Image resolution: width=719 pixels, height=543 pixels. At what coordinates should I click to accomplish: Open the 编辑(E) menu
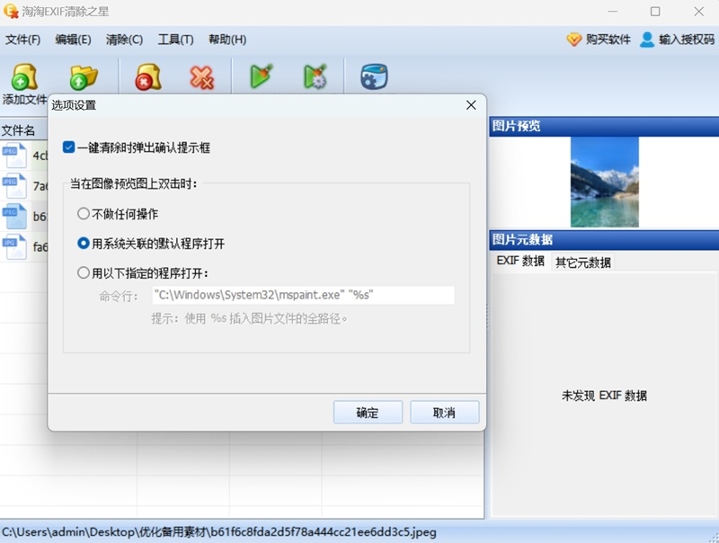73,40
